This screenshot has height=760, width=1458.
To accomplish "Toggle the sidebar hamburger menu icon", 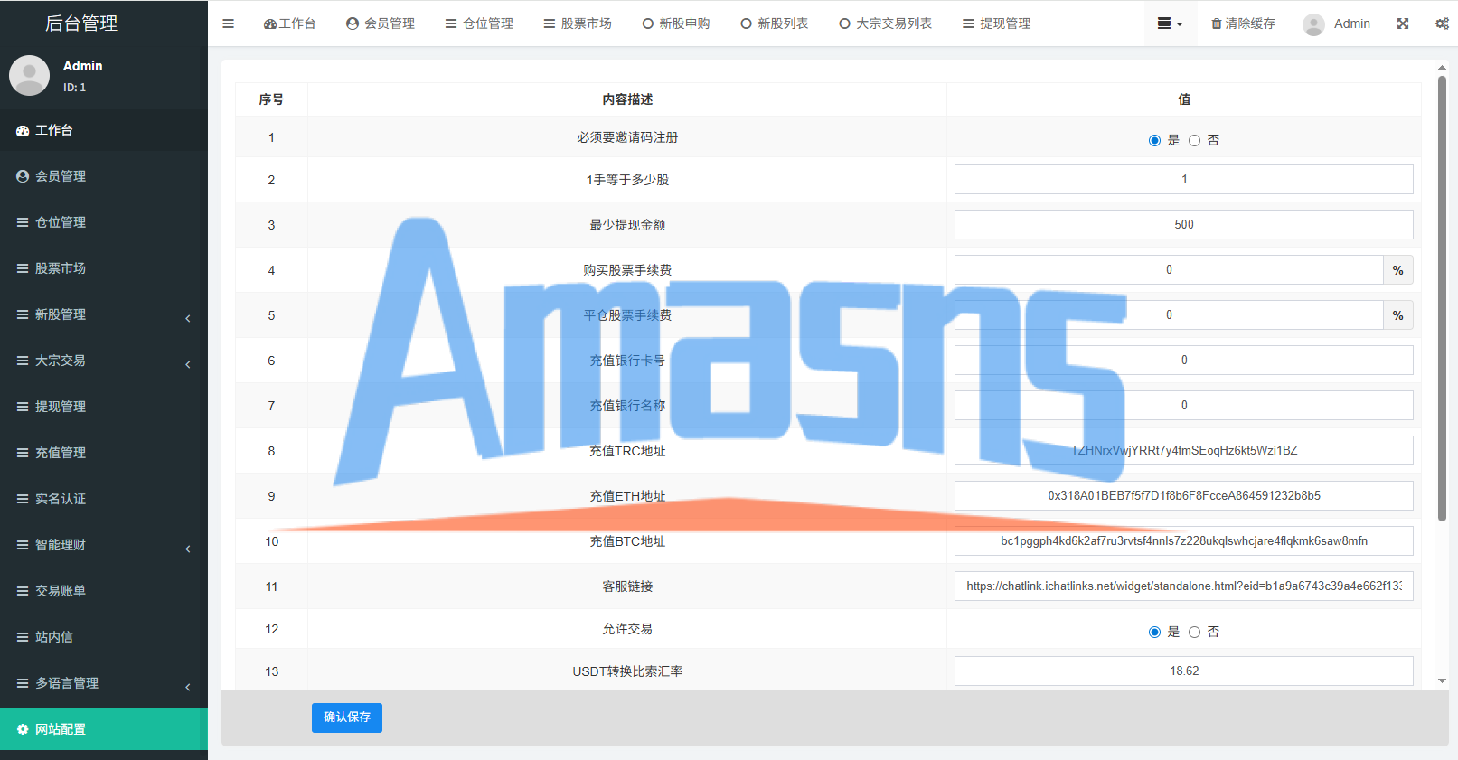I will pos(228,23).
